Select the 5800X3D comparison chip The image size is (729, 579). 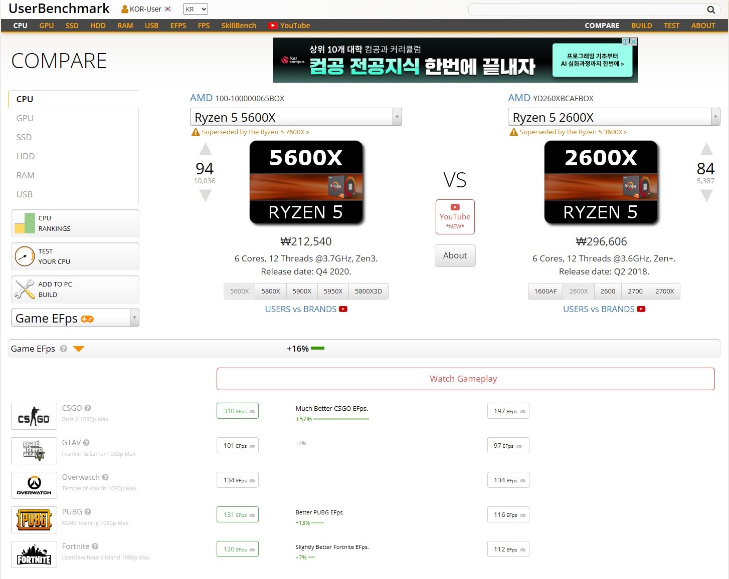click(369, 291)
